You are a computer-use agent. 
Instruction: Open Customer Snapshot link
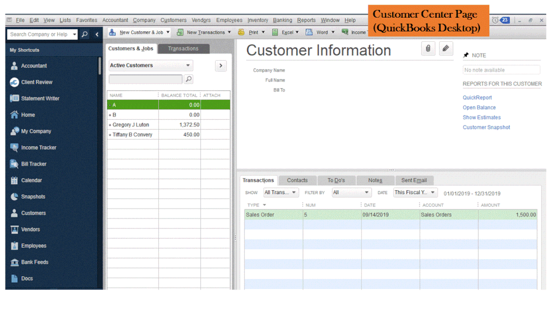coord(486,127)
